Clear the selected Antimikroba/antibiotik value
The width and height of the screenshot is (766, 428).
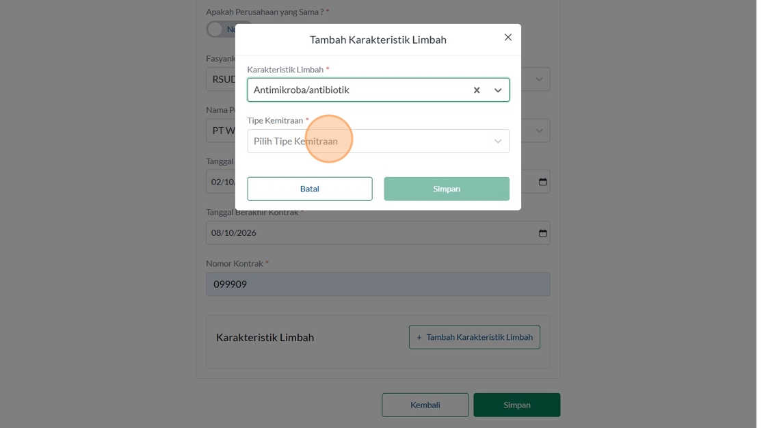[477, 90]
